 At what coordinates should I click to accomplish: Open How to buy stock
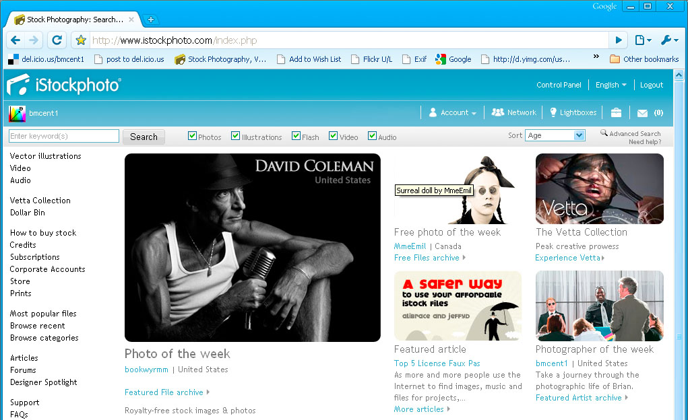click(43, 233)
